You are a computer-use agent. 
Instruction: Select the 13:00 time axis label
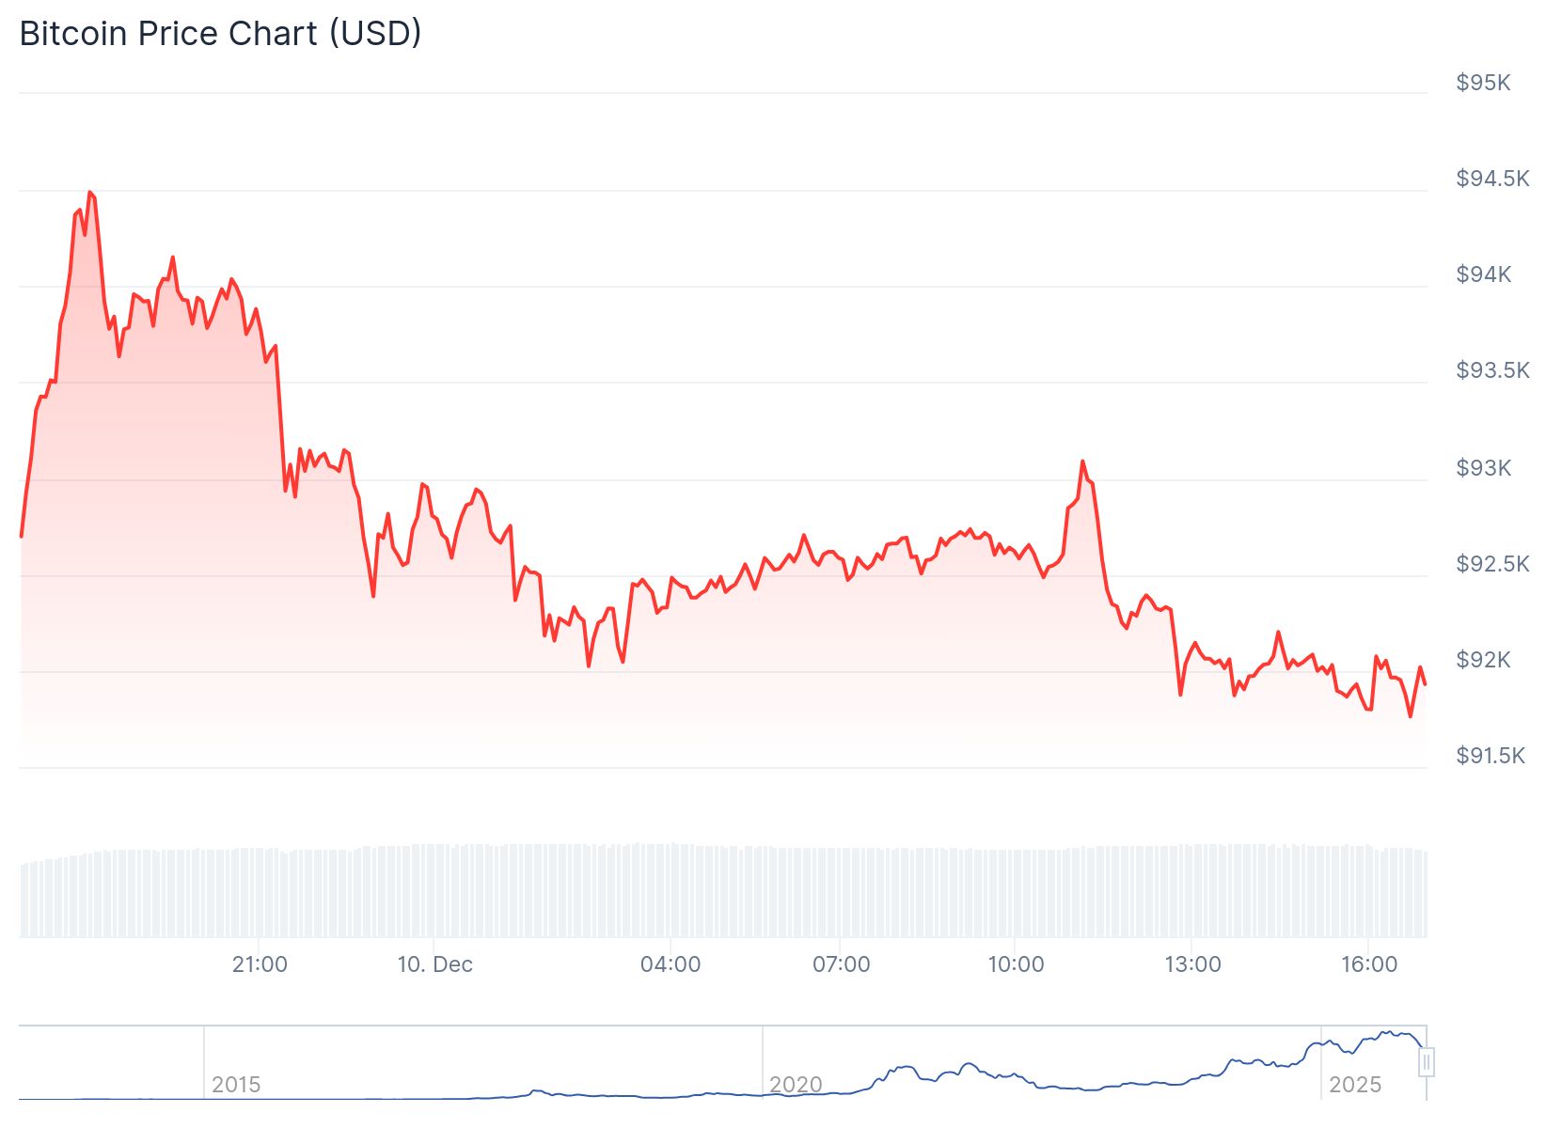pyautogui.click(x=1192, y=964)
